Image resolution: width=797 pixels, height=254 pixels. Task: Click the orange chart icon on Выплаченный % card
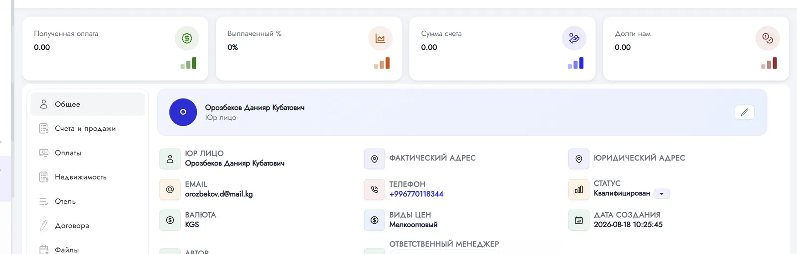381,38
